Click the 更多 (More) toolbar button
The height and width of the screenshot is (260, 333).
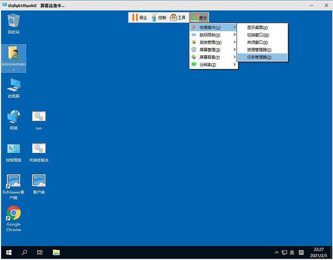click(198, 17)
